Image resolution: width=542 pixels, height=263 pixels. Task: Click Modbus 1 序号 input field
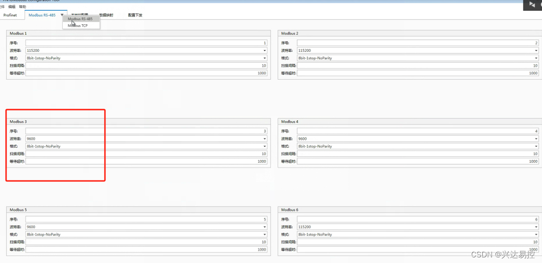[x=146, y=43]
